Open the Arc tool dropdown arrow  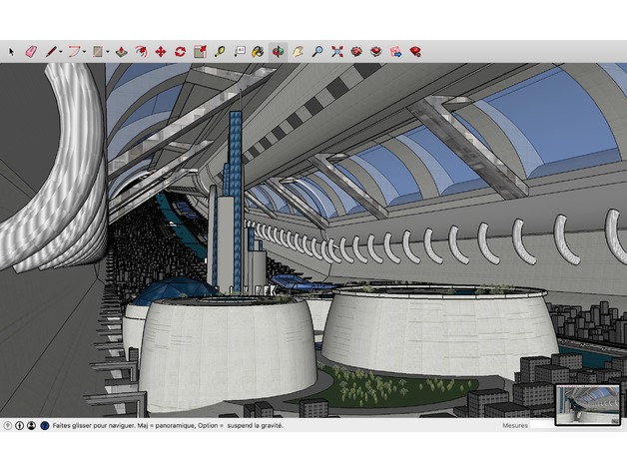84,52
